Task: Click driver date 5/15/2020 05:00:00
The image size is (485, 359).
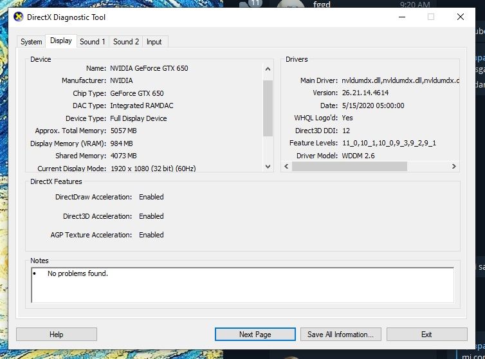Action: pyautogui.click(x=373, y=106)
